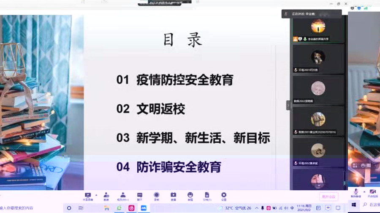Open the chat panel

(x=140, y=197)
